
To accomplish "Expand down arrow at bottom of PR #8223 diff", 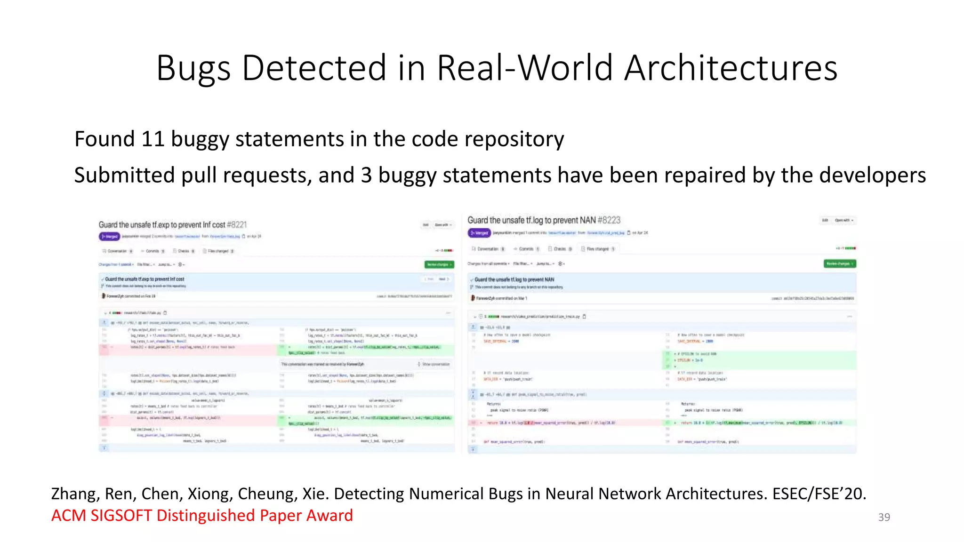I will coord(474,450).
